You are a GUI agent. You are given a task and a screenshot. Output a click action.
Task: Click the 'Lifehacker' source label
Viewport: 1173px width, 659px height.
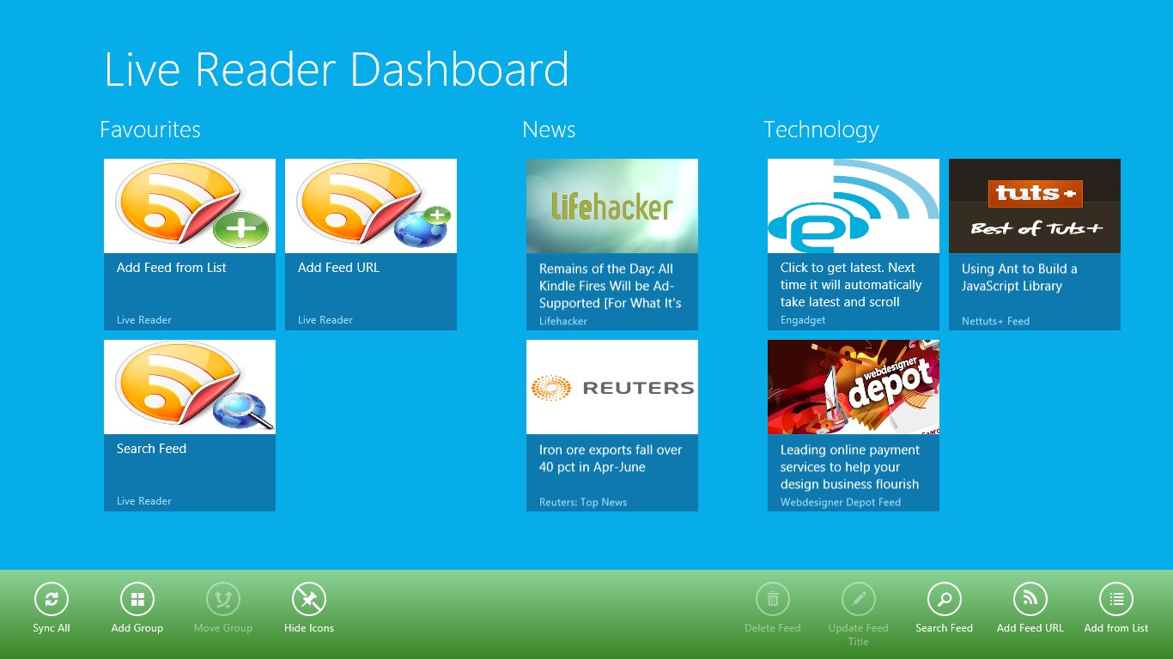point(563,321)
